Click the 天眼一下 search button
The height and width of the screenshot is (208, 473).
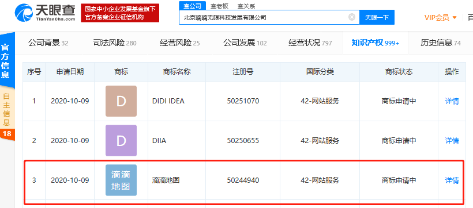pos(377,17)
